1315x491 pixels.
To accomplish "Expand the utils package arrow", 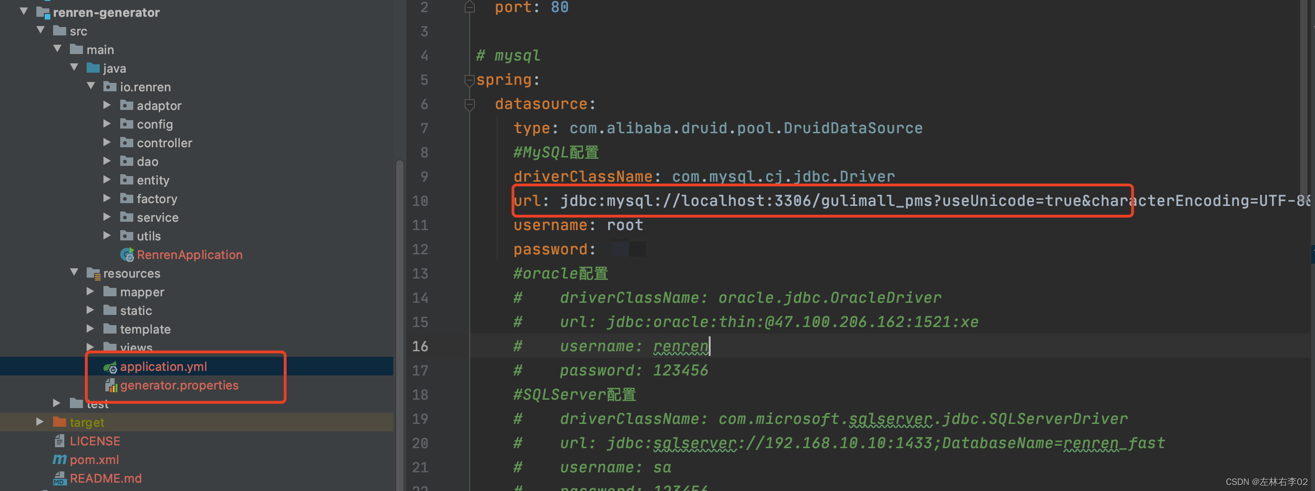I will click(x=107, y=235).
